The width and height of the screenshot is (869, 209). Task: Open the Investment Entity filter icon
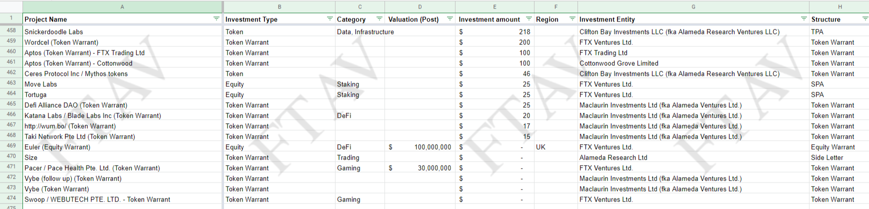pos(803,19)
